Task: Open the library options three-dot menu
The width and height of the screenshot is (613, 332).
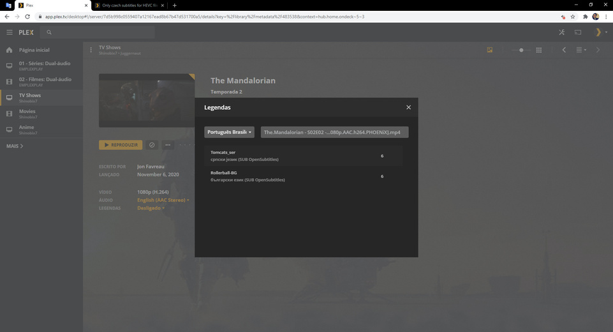Action: (91, 50)
